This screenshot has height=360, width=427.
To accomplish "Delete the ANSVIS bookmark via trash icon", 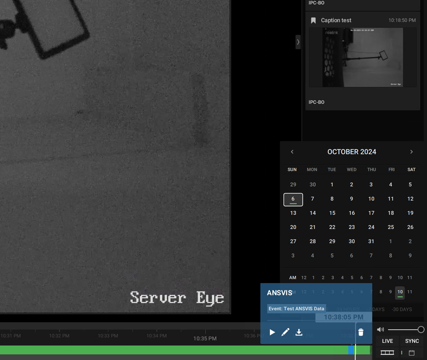I will click(x=361, y=332).
